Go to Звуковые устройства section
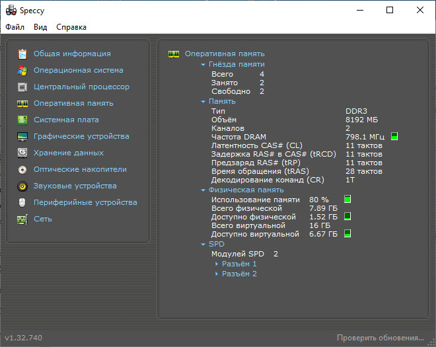Screen dimensions: 436x347 75,186
